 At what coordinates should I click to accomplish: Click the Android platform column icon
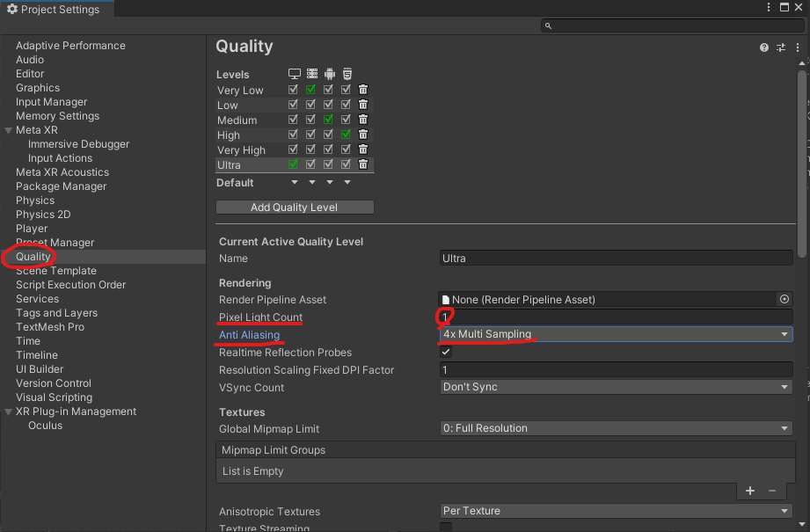click(330, 74)
